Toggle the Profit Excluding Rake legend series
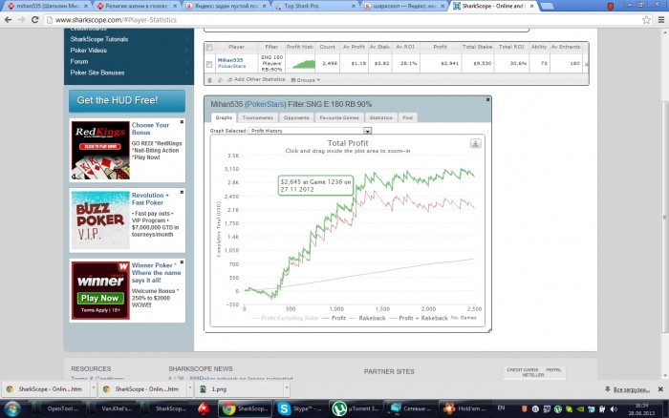Viewport: 669px width, 418px height. [285, 318]
